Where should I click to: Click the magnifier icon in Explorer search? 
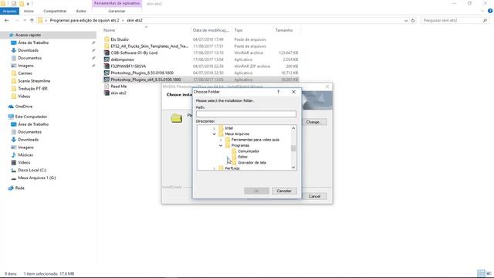485,21
